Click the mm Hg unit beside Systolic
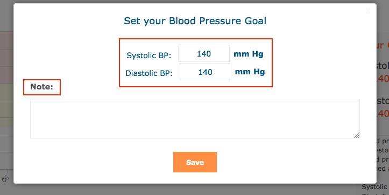Viewport: 389px width, 195px height. point(249,54)
